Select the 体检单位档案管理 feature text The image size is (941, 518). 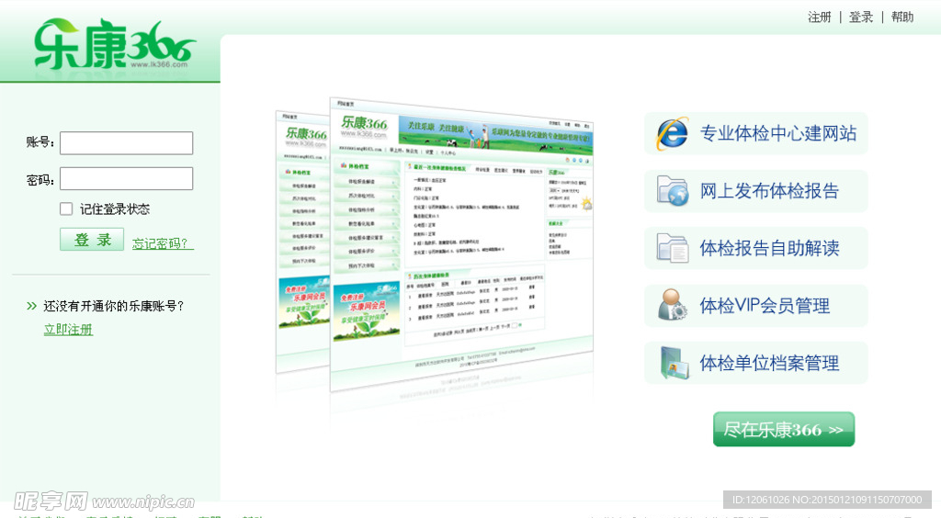click(769, 363)
